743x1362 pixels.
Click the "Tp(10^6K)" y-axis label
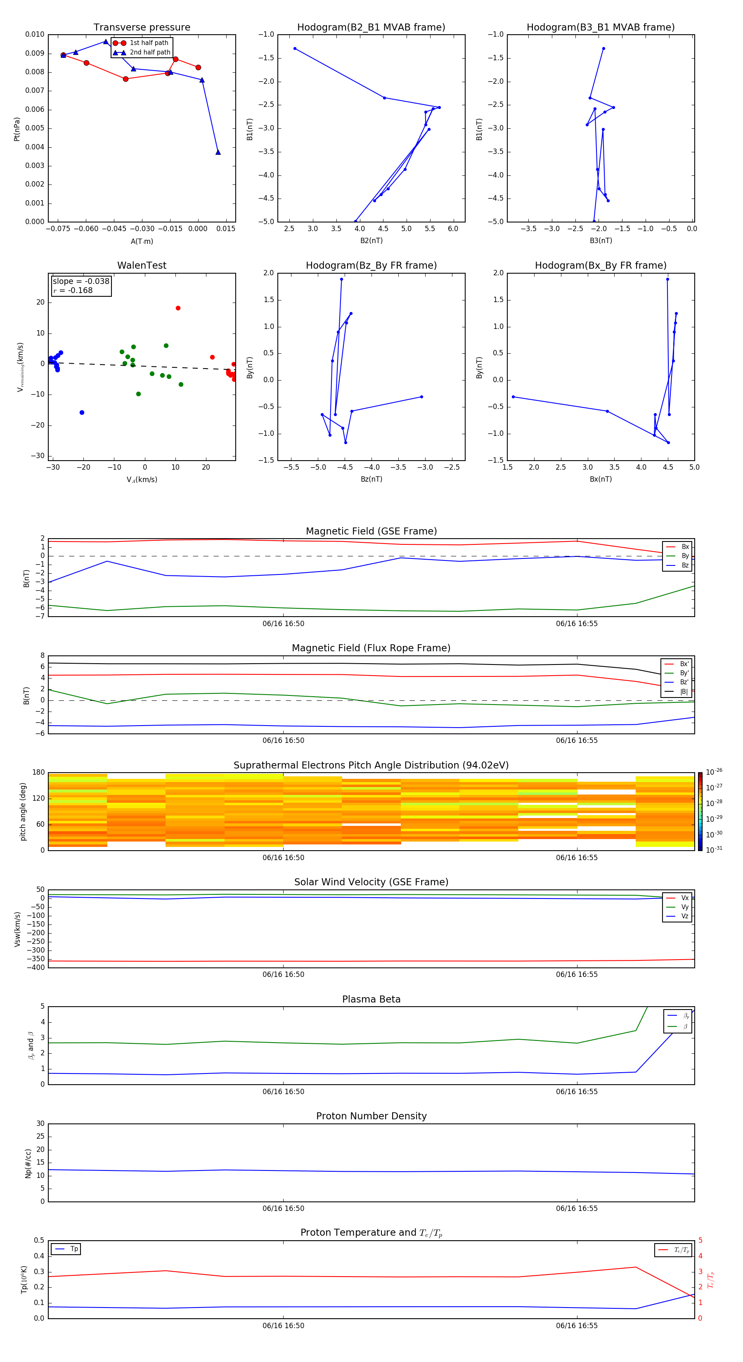24,1279
